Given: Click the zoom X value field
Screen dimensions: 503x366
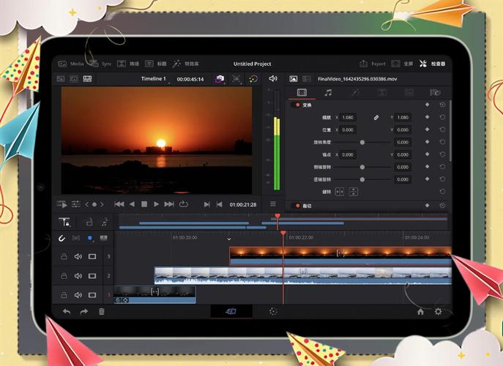Looking at the screenshot, I should (x=348, y=117).
